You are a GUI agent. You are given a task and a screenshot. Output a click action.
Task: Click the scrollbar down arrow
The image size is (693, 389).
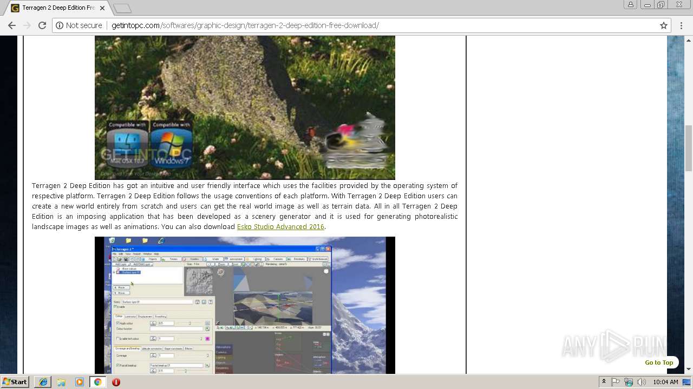(689, 370)
